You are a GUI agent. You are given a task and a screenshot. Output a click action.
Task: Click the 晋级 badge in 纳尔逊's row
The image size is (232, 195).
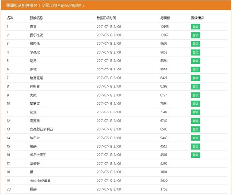tap(195, 138)
